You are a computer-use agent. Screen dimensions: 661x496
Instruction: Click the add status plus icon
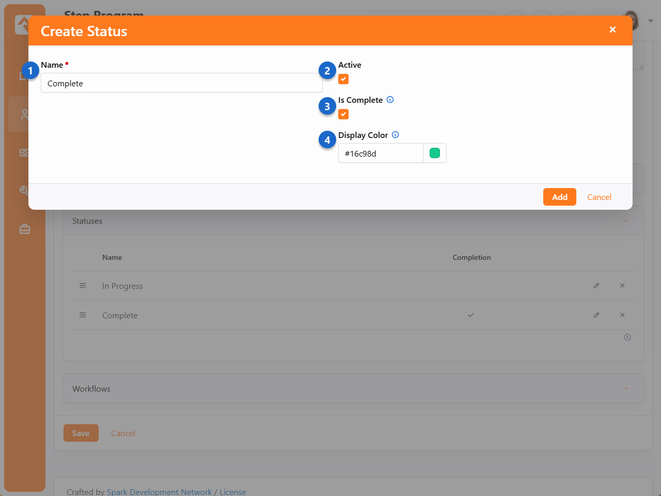[627, 337]
